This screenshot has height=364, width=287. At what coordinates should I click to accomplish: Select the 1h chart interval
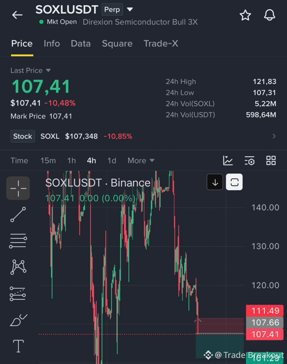(71, 161)
